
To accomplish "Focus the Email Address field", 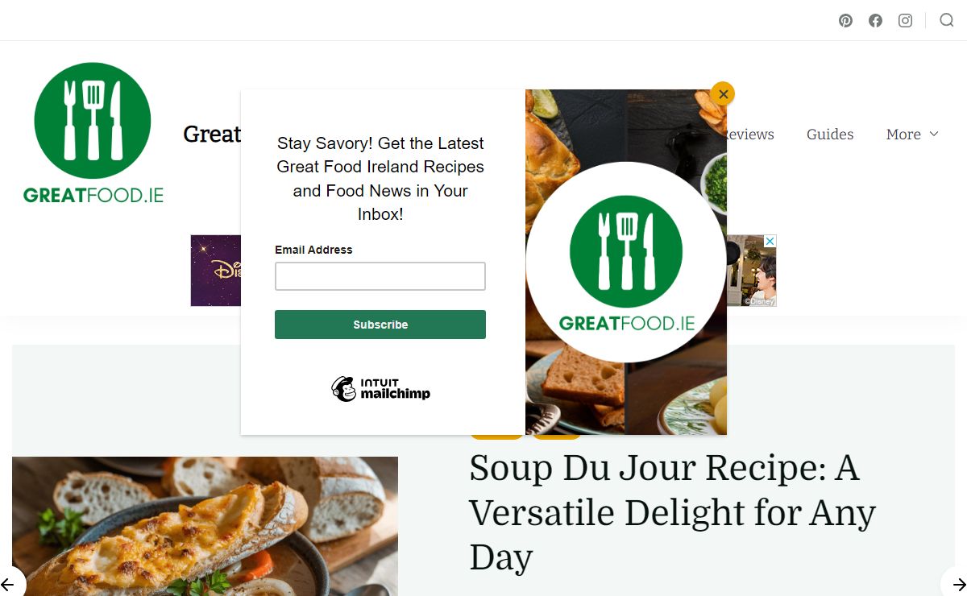I will point(380,276).
